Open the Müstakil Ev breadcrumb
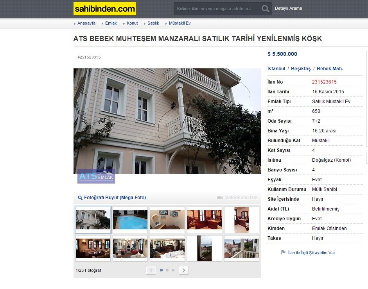 click(180, 23)
